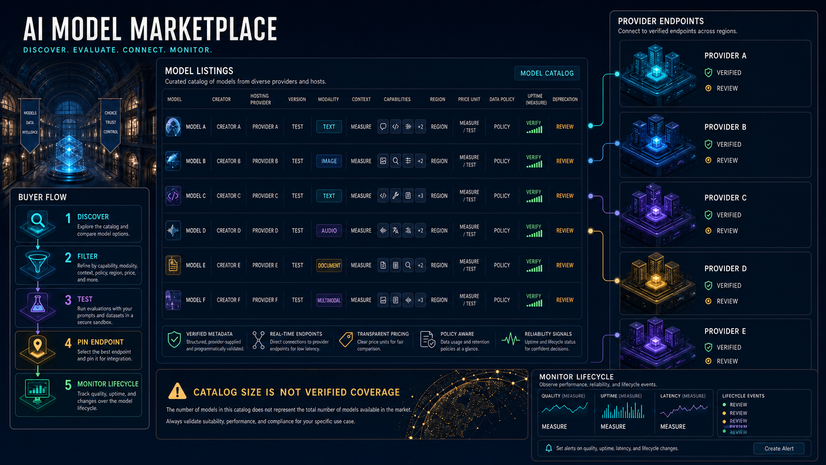
Task: Click the MULTIMODAL badge in Model F row
Action: coord(329,300)
